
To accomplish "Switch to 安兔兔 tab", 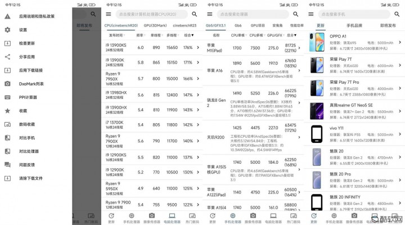I will [x=277, y=25].
